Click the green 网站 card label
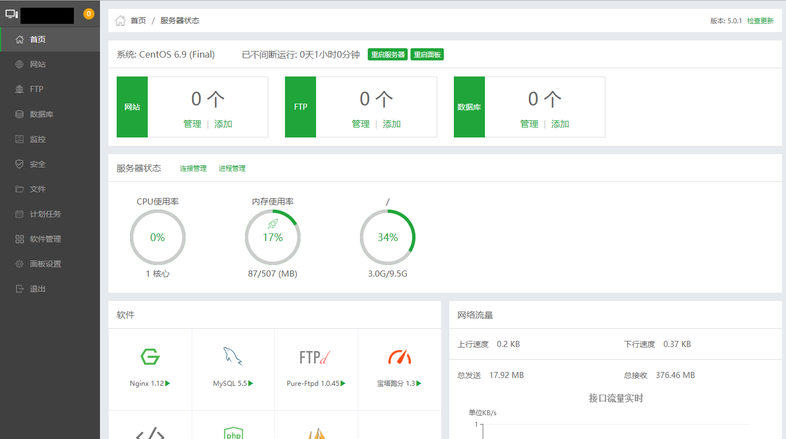Image resolution: width=786 pixels, height=439 pixels. click(132, 107)
